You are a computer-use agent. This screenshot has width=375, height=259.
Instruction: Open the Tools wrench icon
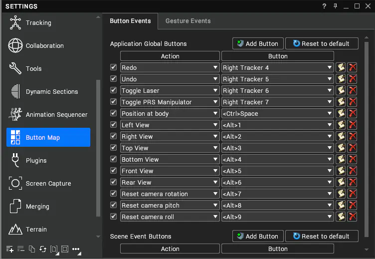pos(15,68)
